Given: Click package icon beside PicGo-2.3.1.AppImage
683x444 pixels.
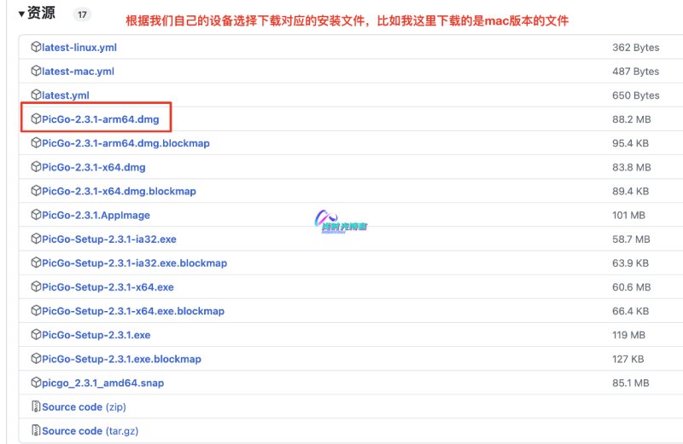Looking at the screenshot, I should (36, 215).
